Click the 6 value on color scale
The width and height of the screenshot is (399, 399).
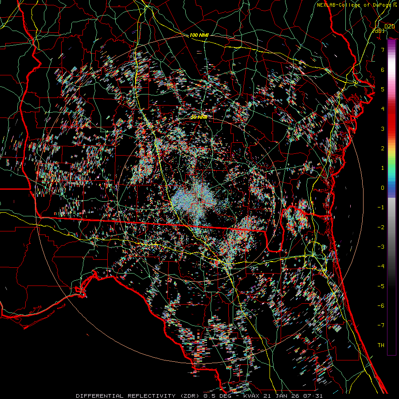pos(383,70)
